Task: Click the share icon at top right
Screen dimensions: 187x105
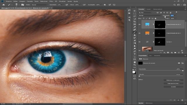Action: pyautogui.click(x=184, y=5)
